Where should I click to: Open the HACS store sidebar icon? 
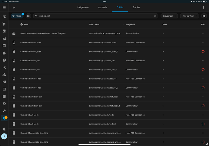(4, 31)
